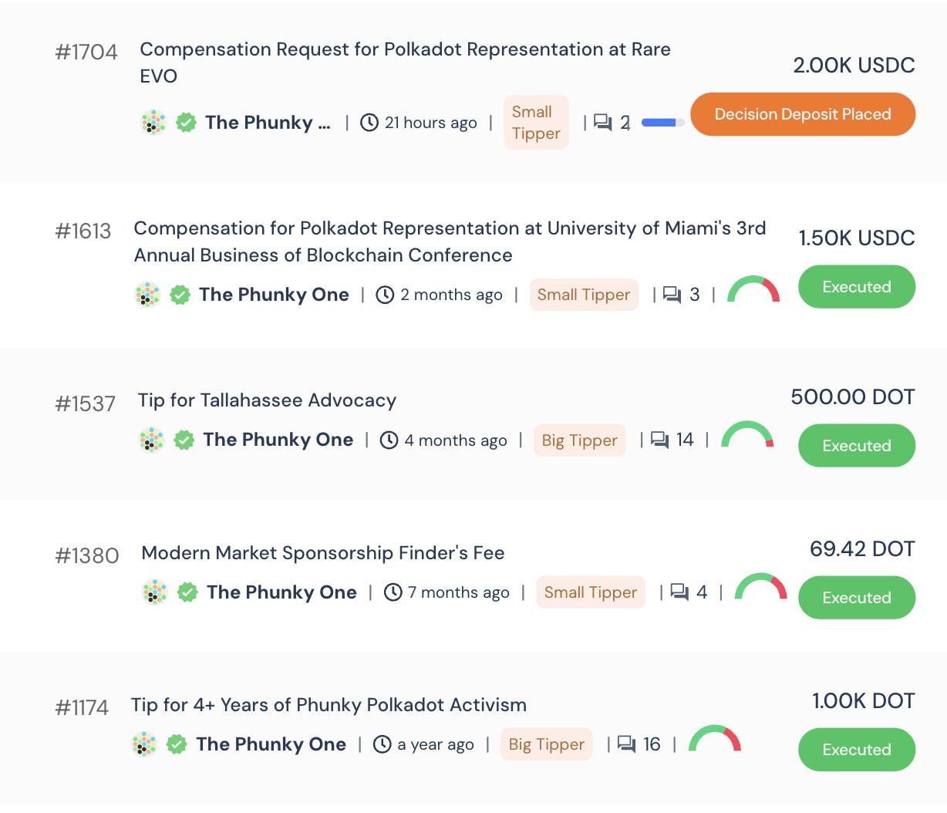Click the comments icon on referendum #1613
This screenshot has height=813, width=947.
click(672, 295)
